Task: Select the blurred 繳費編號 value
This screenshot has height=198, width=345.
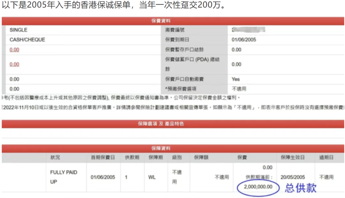Action: (249, 30)
